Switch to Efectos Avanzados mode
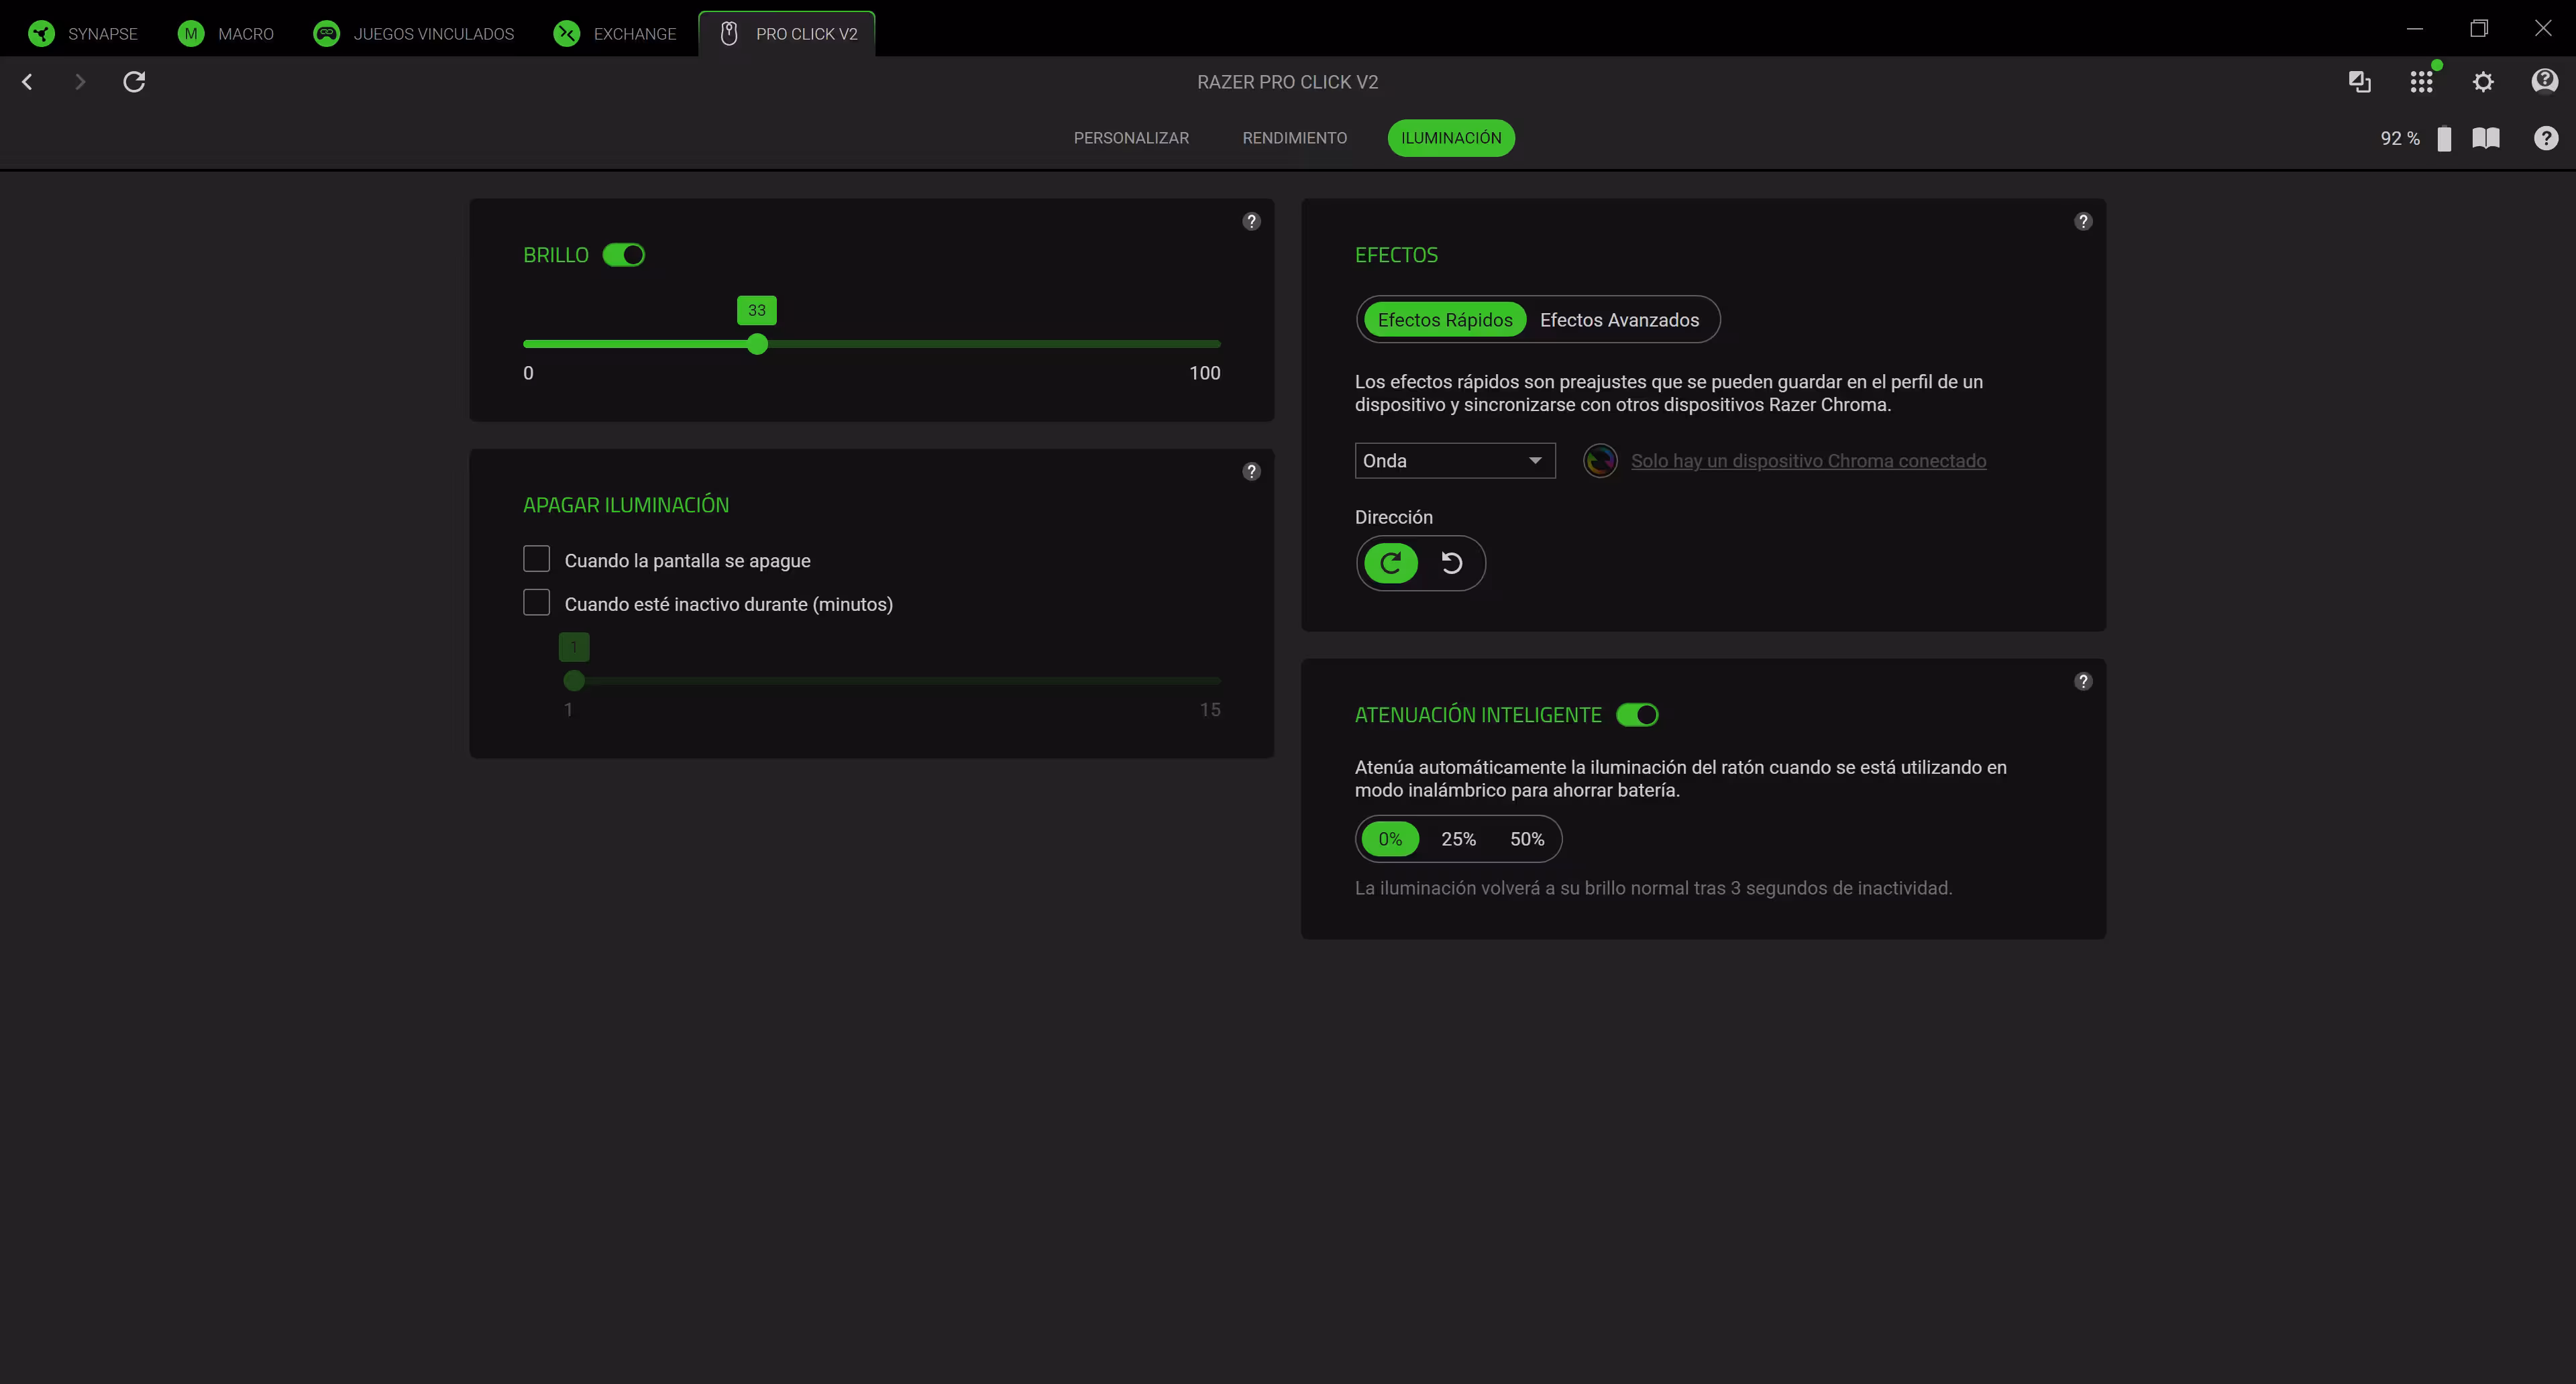The height and width of the screenshot is (1384, 2576). pos(1619,320)
